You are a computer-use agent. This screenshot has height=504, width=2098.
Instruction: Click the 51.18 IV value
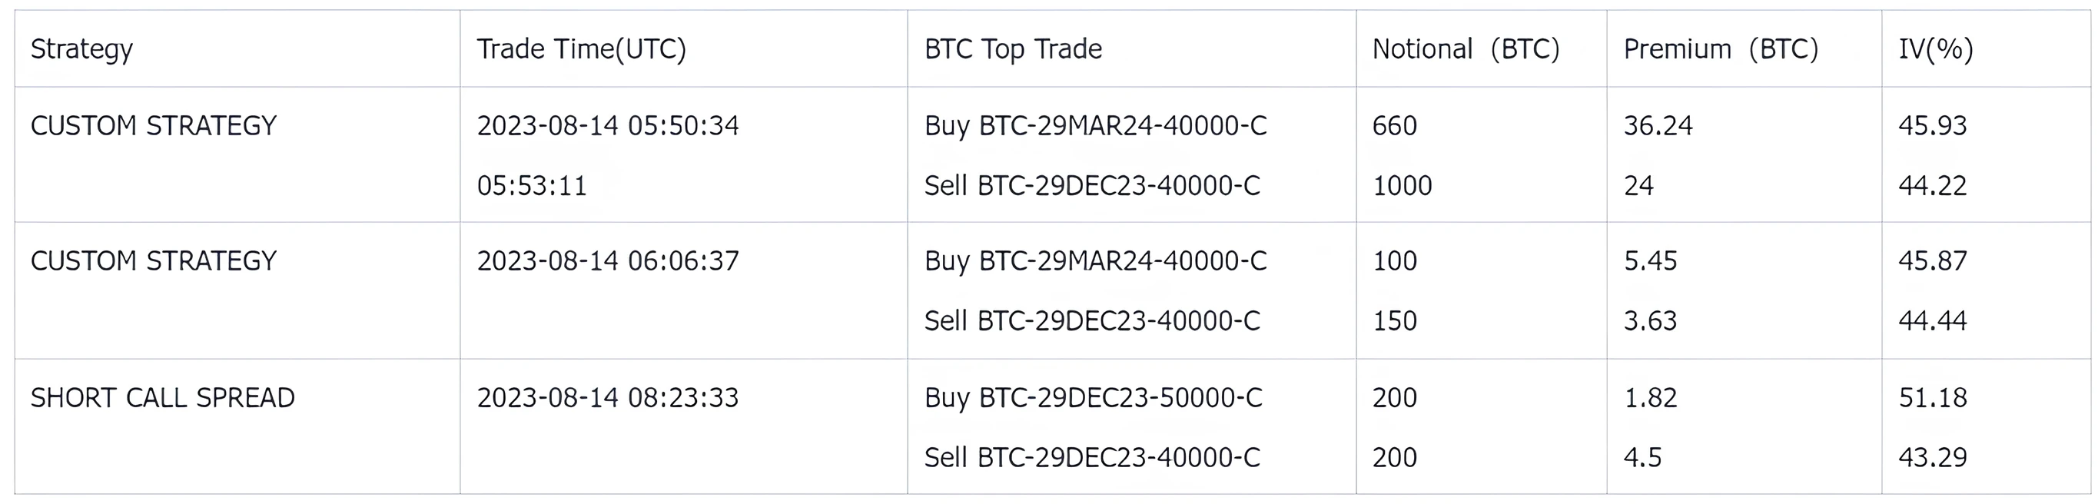click(1933, 398)
